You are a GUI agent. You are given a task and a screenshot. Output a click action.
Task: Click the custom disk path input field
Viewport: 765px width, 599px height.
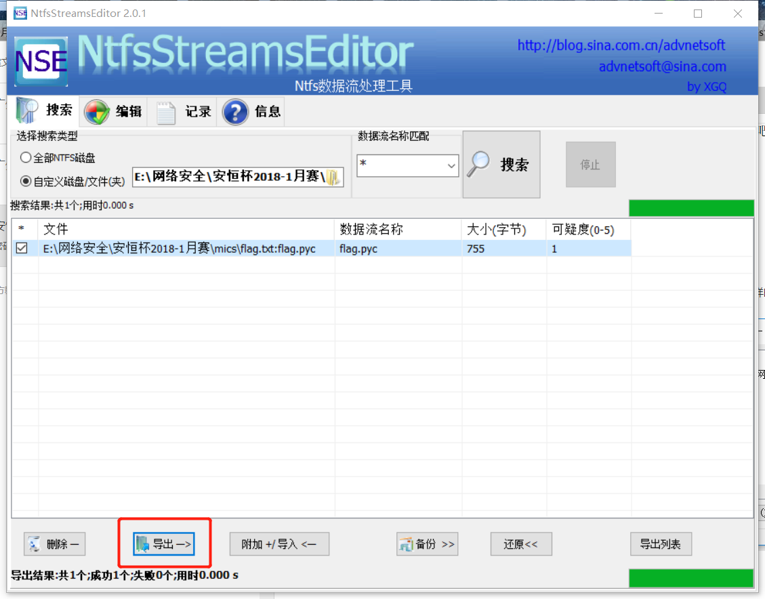pos(229,177)
